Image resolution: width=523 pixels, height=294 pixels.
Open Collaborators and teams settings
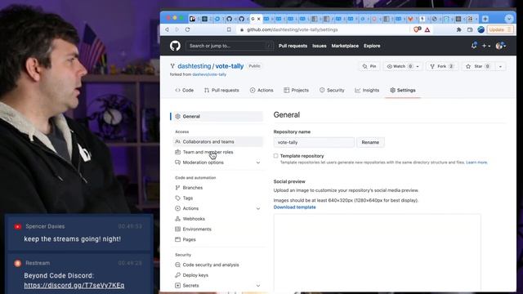coord(217,141)
